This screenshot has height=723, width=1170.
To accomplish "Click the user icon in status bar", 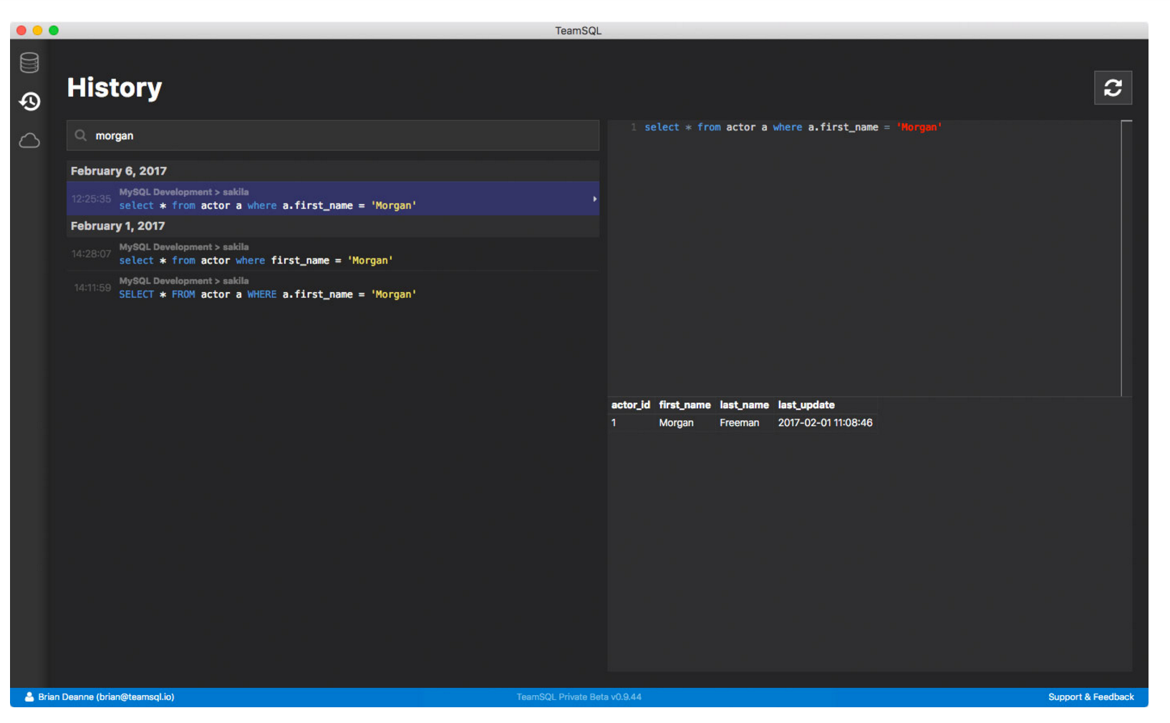I will tap(29, 697).
